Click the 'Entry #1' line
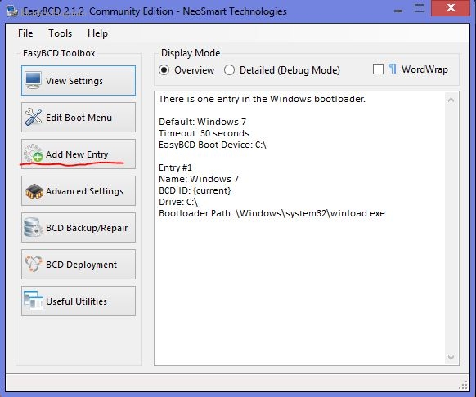 pos(175,167)
